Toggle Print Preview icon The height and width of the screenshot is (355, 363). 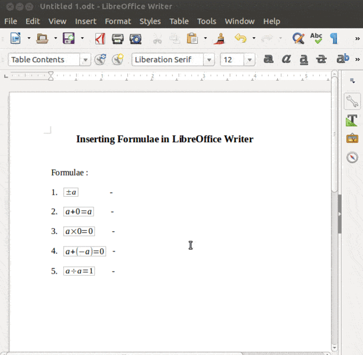[x=136, y=39]
